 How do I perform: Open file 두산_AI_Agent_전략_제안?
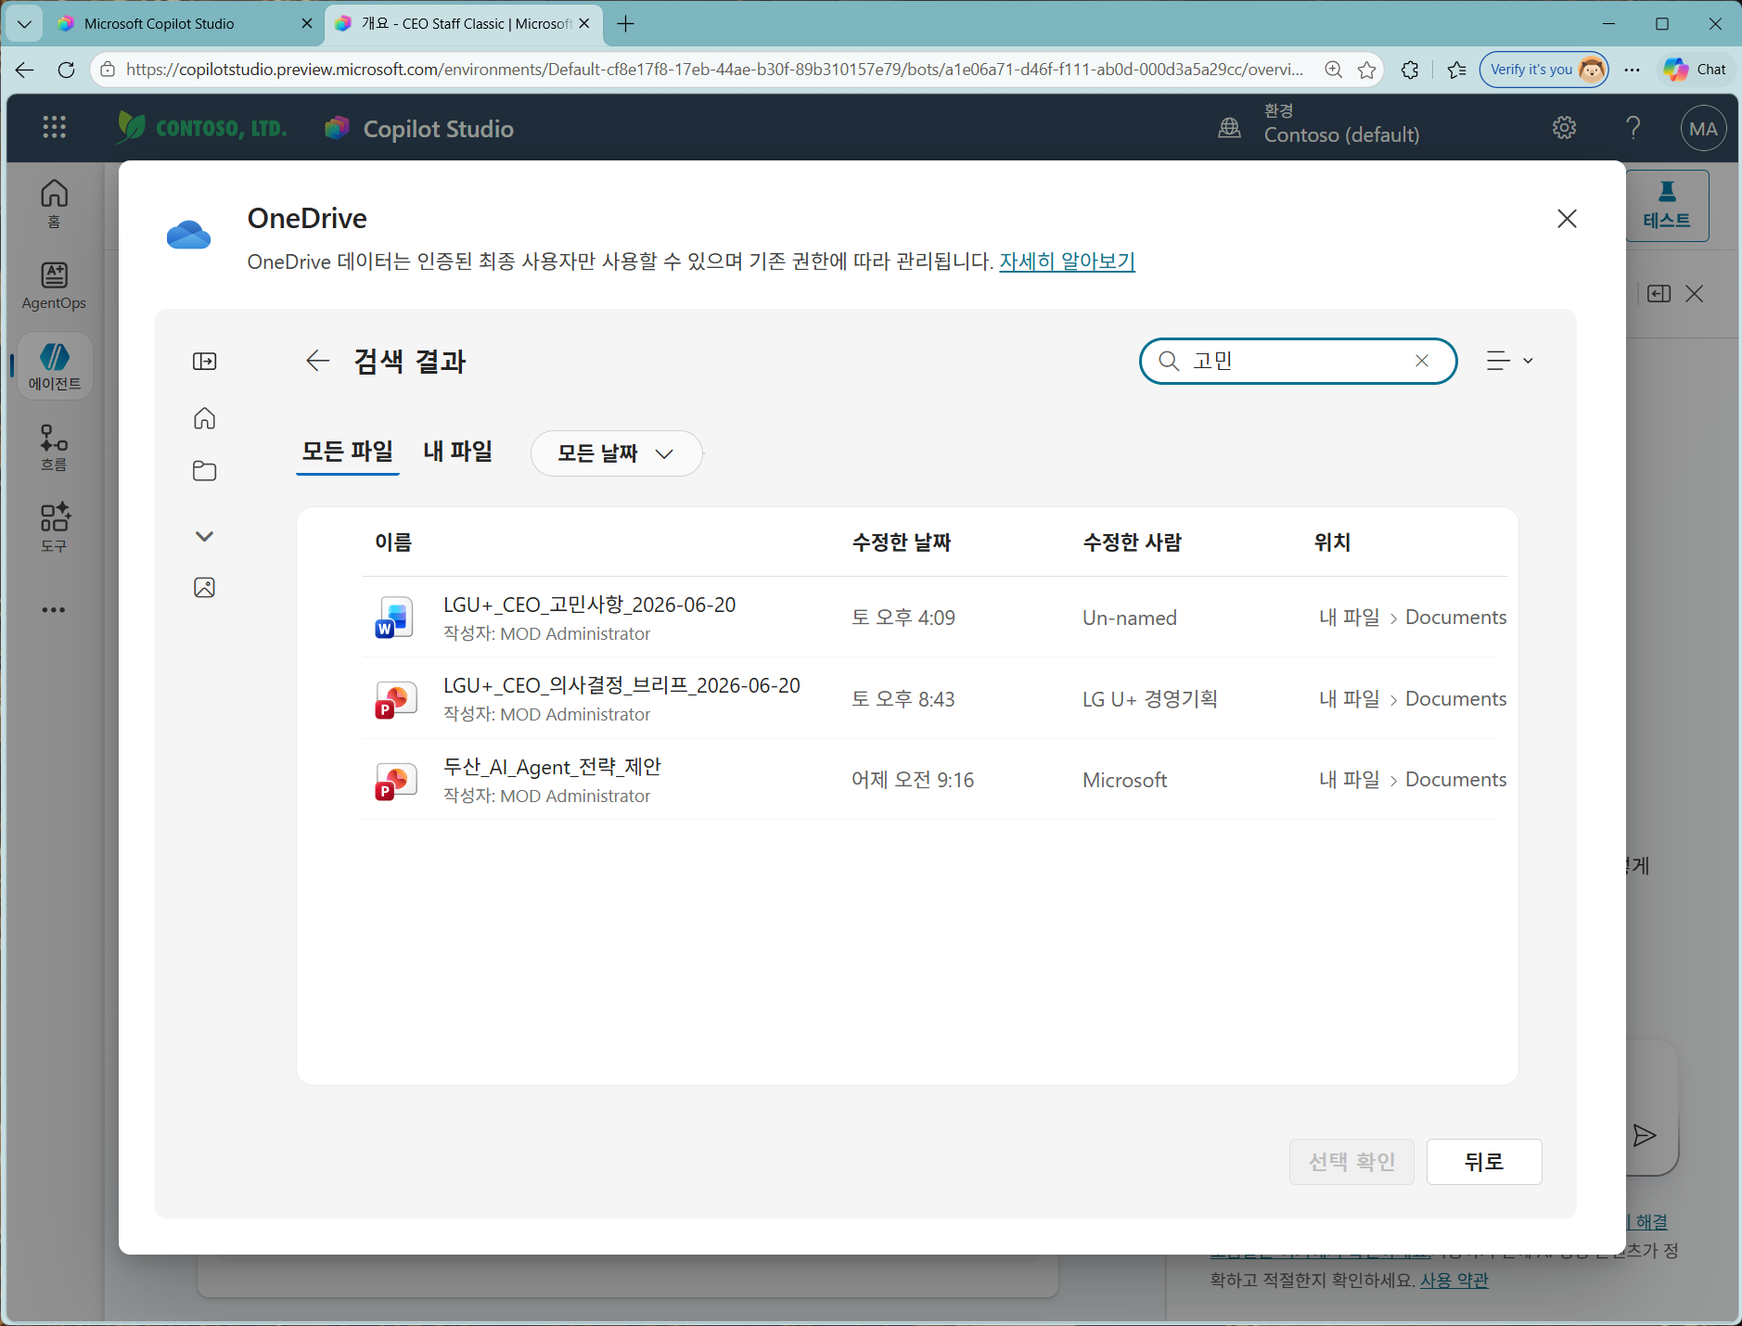pos(552,767)
